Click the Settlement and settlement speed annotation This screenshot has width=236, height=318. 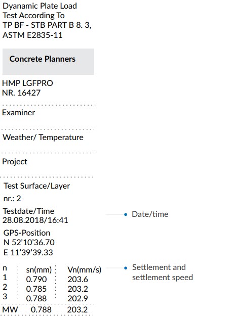point(163,272)
